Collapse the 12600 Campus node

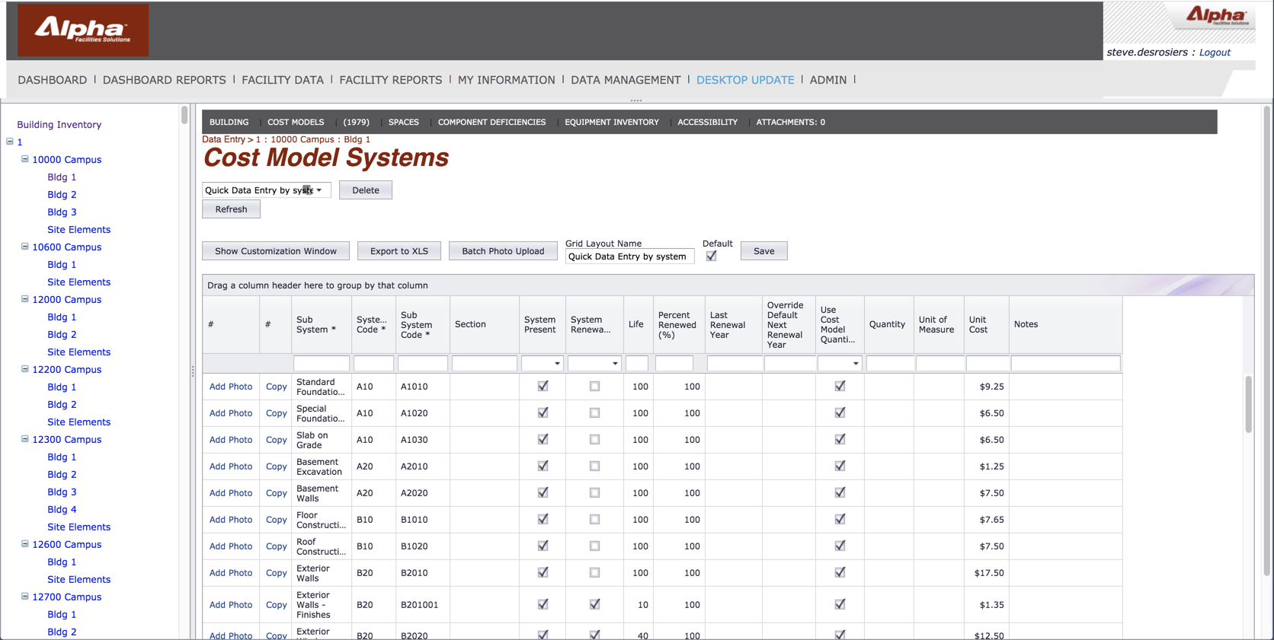25,544
